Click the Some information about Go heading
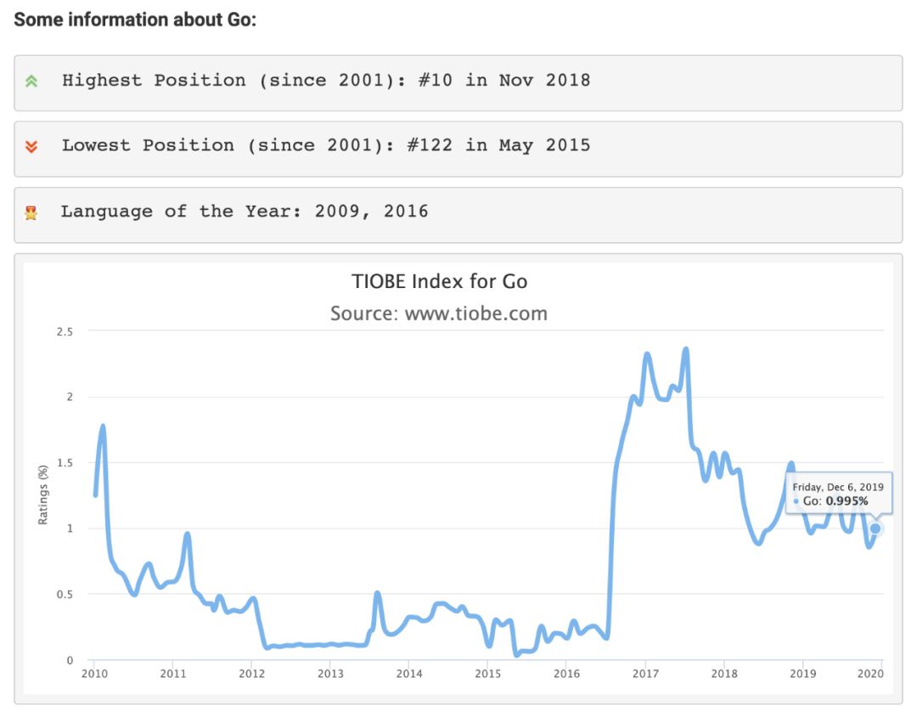This screenshot has width=917, height=723. [x=135, y=20]
